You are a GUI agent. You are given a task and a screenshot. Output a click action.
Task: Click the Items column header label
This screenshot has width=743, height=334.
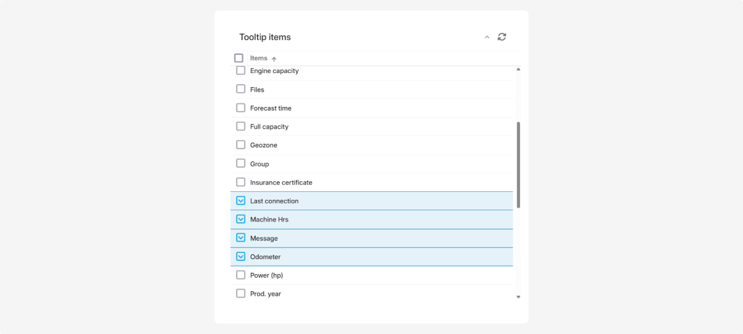click(x=259, y=58)
